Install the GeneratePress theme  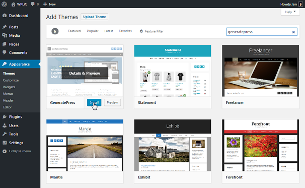coord(94,102)
